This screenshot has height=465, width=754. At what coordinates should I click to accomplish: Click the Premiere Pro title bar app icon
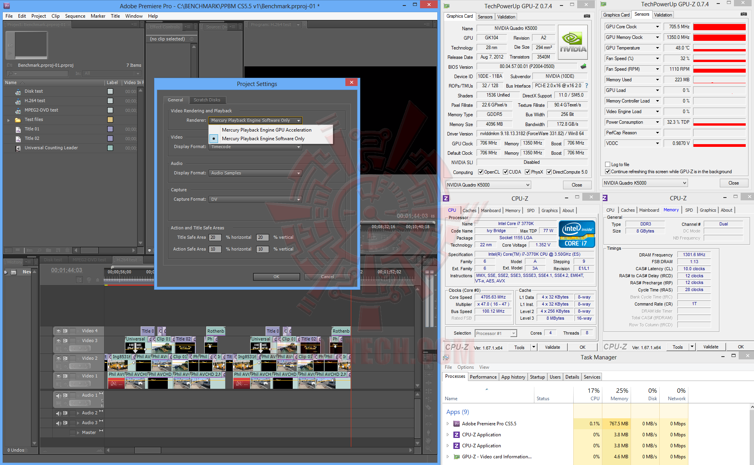(x=7, y=6)
